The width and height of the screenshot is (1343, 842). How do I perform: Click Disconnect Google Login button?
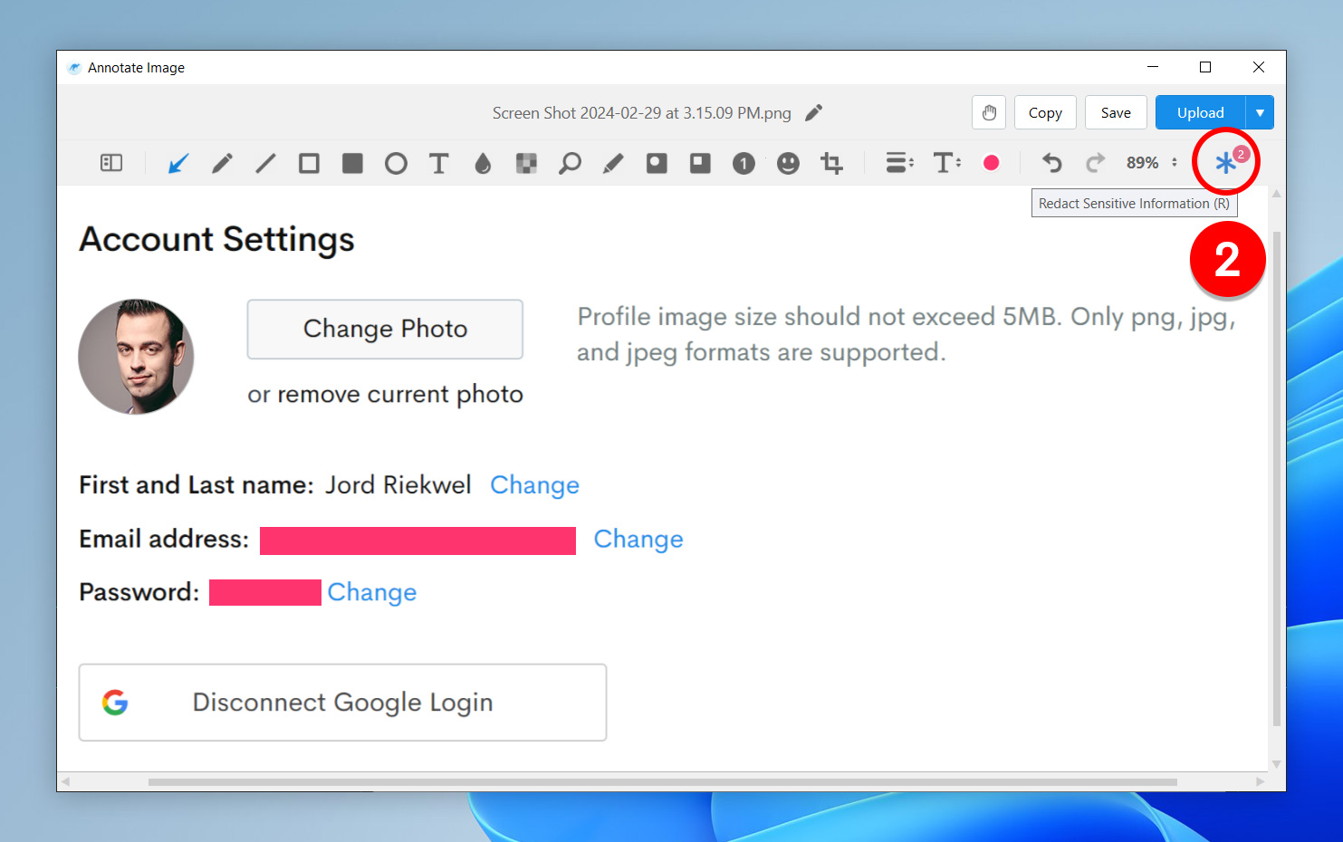pyautogui.click(x=342, y=703)
